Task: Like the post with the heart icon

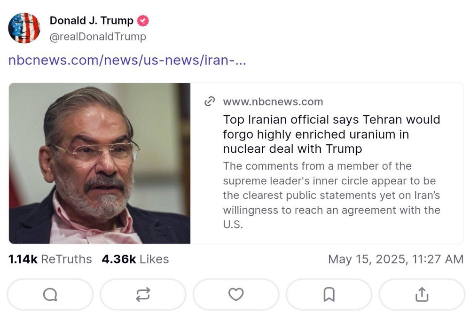Action: [x=236, y=295]
